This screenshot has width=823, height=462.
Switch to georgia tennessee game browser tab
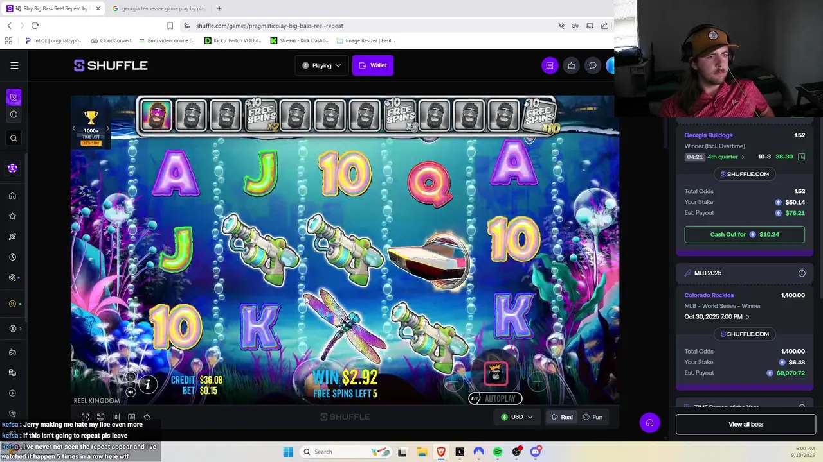point(159,8)
